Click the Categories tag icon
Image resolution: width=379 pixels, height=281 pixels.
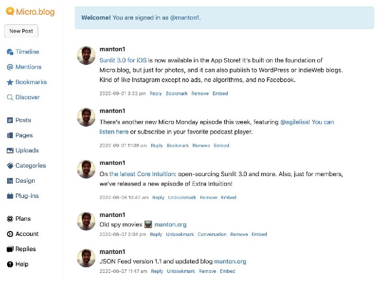[10, 166]
